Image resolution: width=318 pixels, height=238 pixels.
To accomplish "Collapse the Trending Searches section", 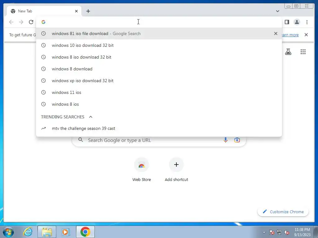I will 91,117.
